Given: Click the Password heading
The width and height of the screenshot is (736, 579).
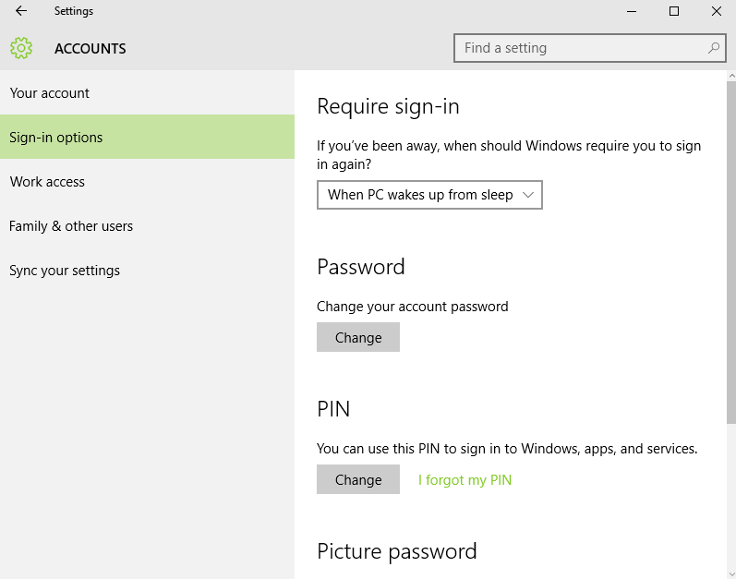Looking at the screenshot, I should click(361, 267).
